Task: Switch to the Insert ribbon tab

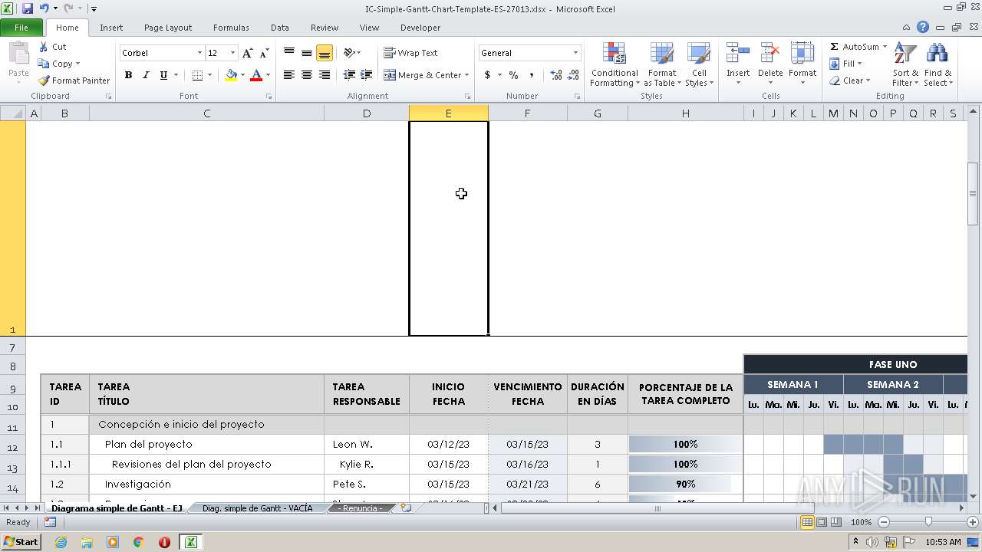Action: tap(111, 28)
